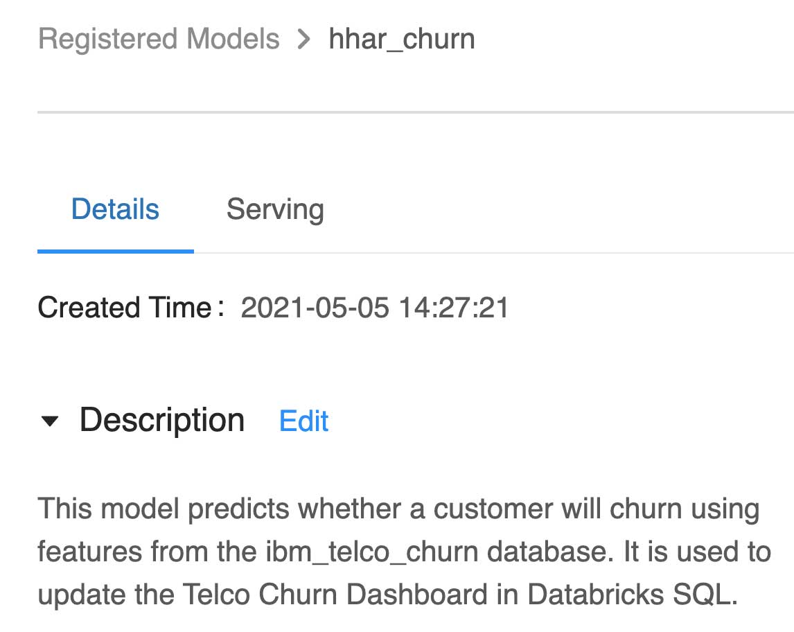The width and height of the screenshot is (794, 632).
Task: Click the words 'This model predicts'
Action: 163,509
